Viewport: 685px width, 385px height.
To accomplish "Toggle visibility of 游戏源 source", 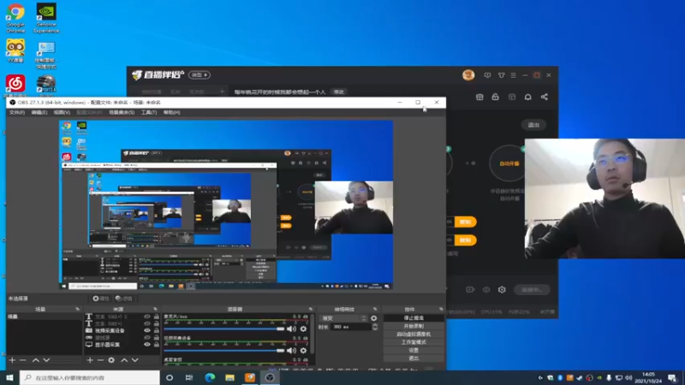I will 147,337.
